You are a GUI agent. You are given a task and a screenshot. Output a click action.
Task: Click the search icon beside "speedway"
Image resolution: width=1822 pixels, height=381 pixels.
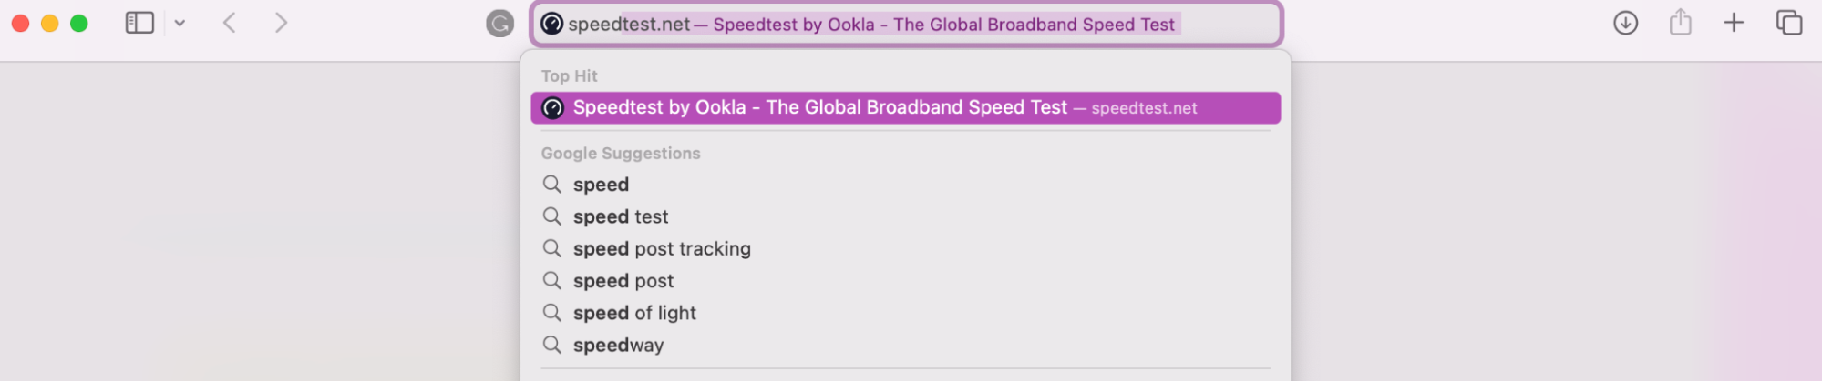(551, 345)
